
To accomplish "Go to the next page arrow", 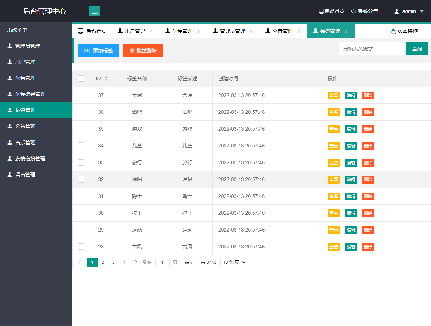I will coord(136,262).
